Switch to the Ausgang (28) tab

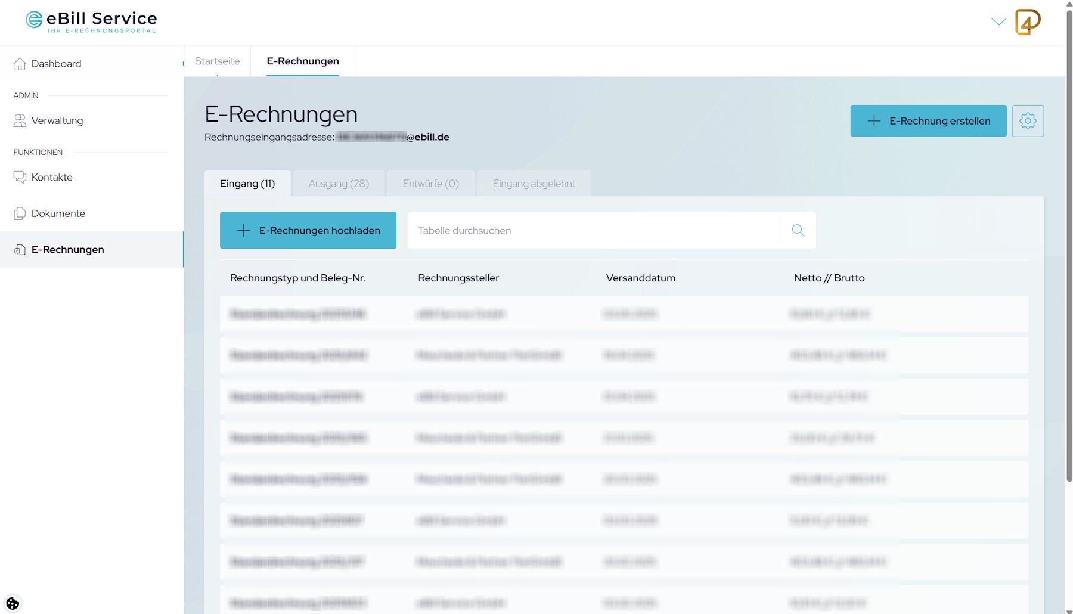(x=339, y=184)
